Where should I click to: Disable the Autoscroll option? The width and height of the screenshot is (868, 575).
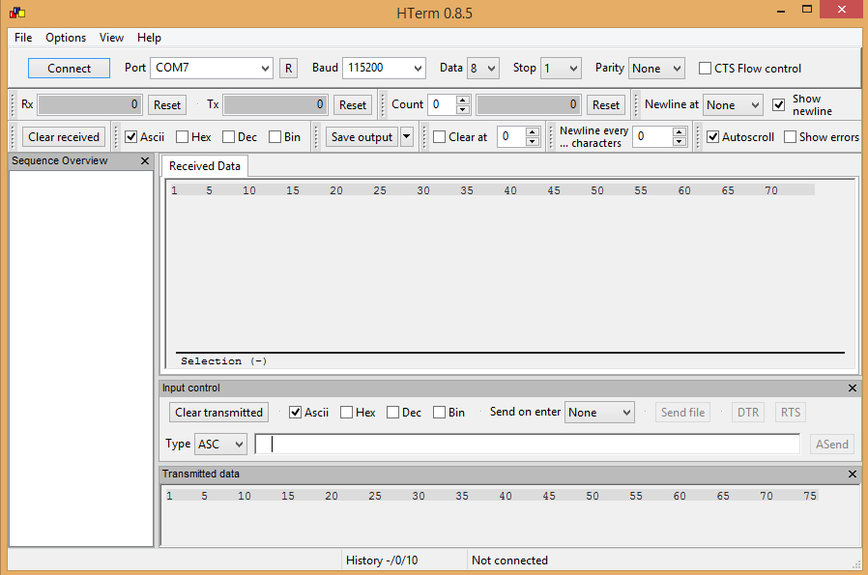tap(713, 136)
